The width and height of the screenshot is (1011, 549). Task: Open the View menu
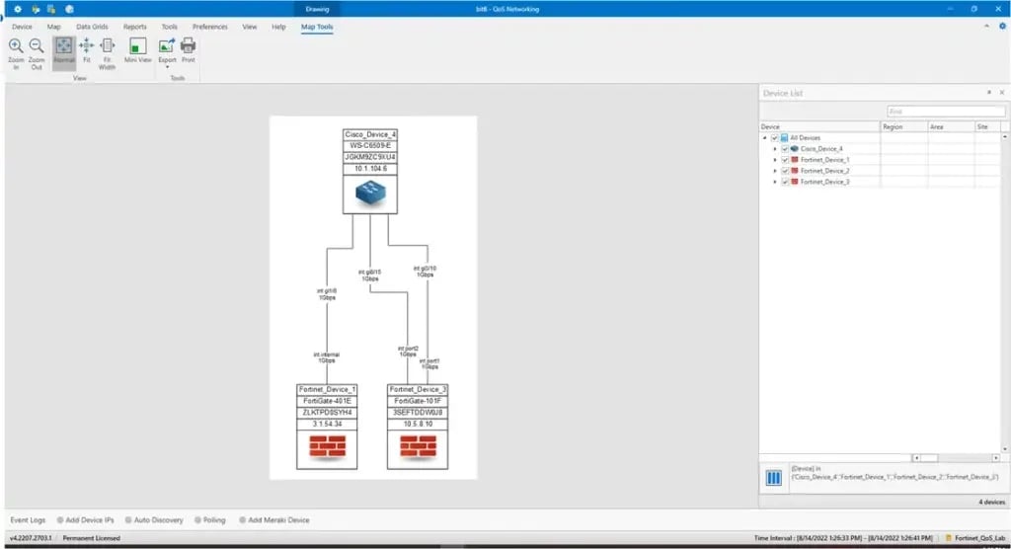(x=250, y=27)
